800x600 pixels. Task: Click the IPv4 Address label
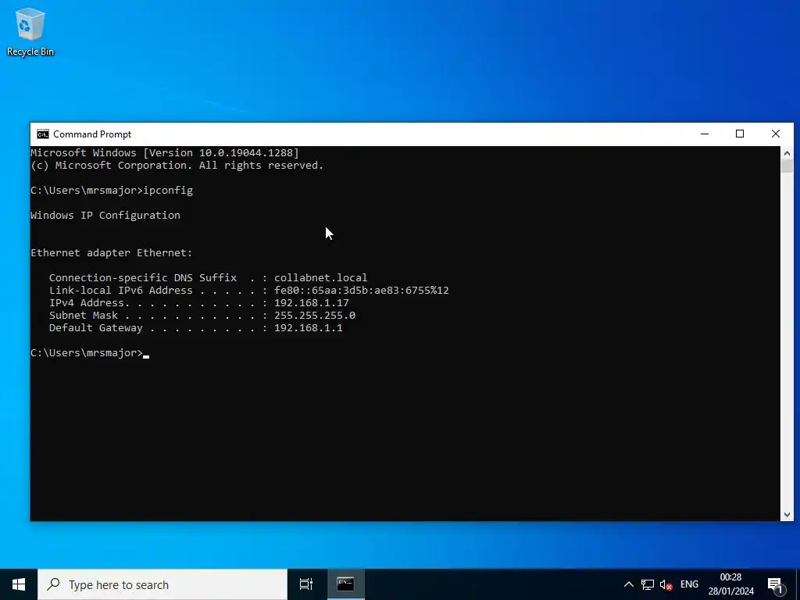(x=86, y=302)
